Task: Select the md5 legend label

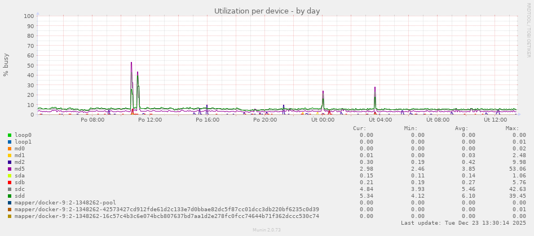Action: [x=20, y=169]
